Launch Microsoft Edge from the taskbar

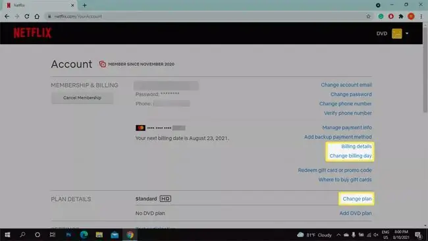(x=84, y=234)
